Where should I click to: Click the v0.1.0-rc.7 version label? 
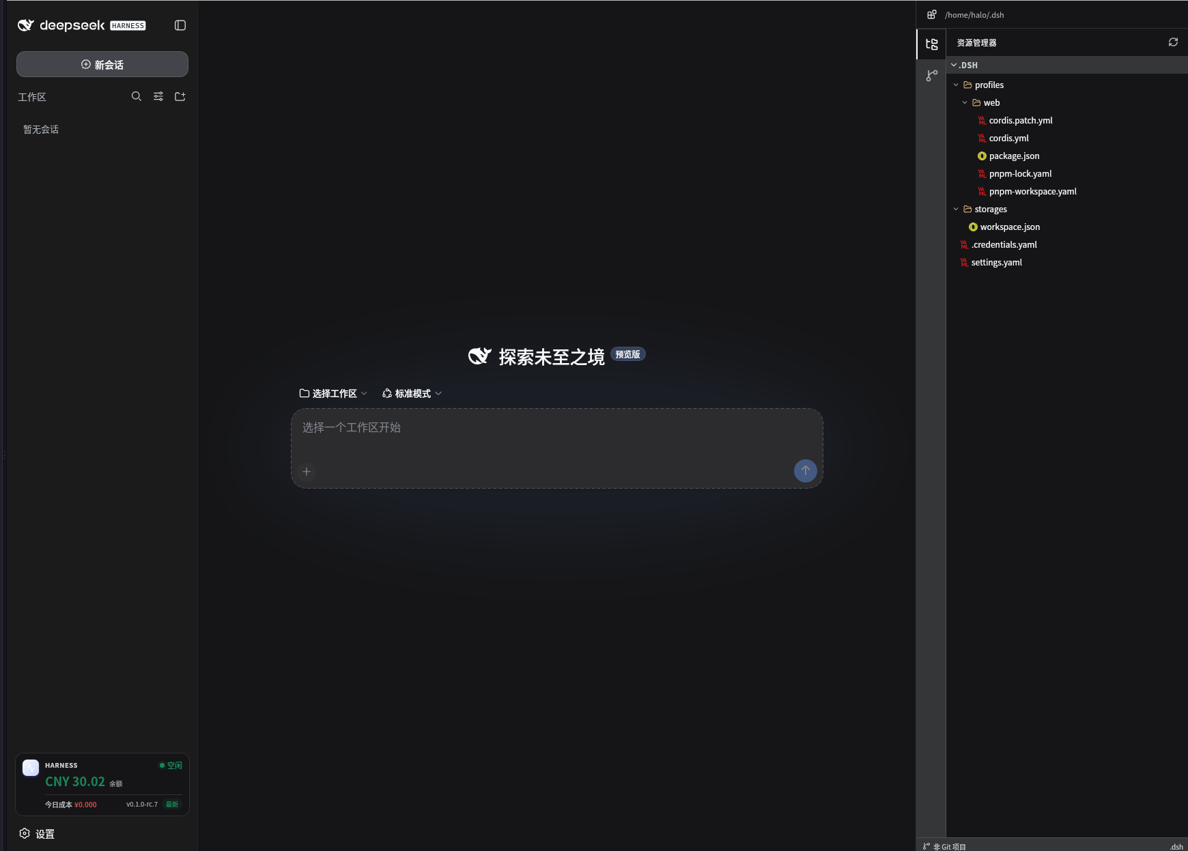(142, 804)
